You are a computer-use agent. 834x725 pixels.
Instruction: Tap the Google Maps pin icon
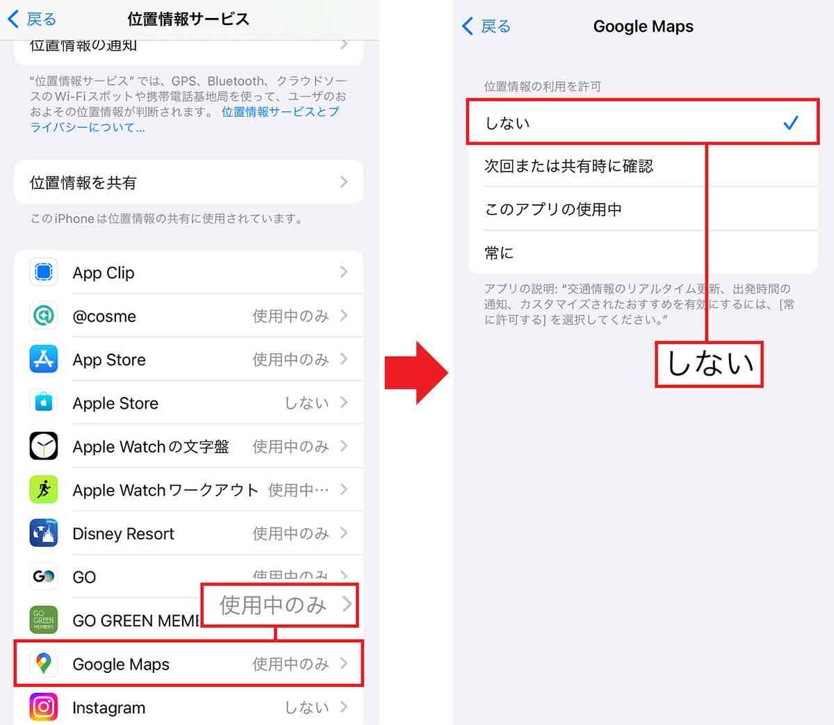44,664
